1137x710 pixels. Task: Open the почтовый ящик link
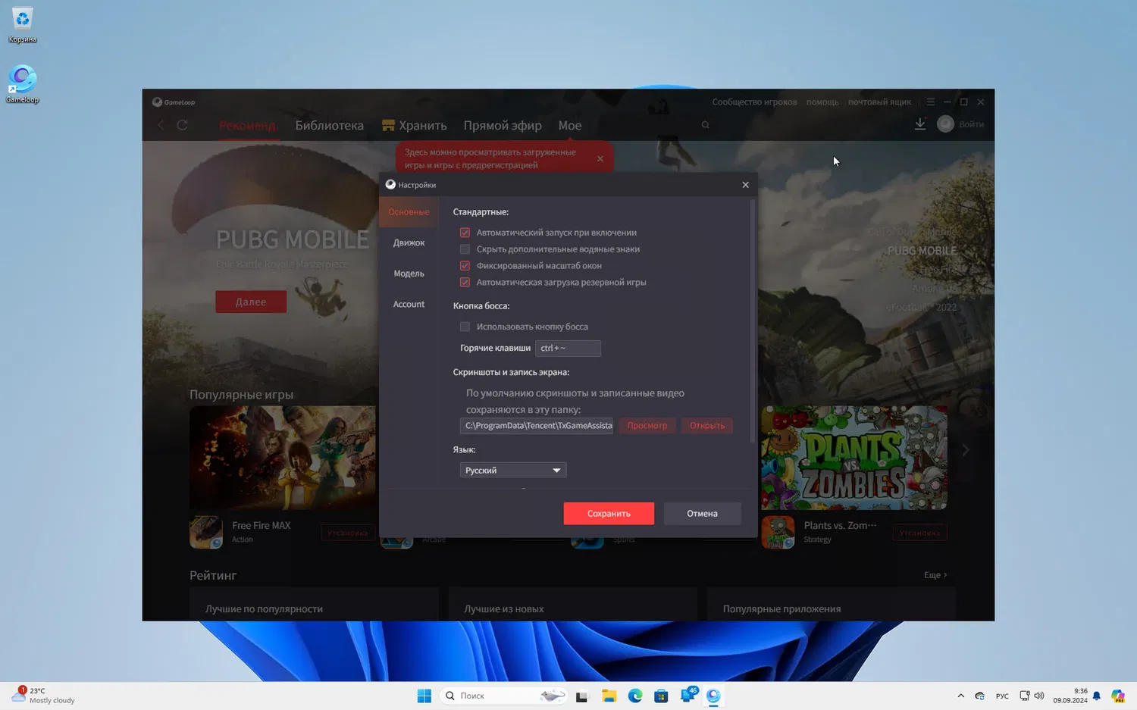[879, 102]
